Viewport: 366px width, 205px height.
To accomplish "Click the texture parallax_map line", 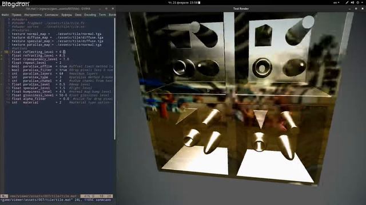I will [57, 44].
